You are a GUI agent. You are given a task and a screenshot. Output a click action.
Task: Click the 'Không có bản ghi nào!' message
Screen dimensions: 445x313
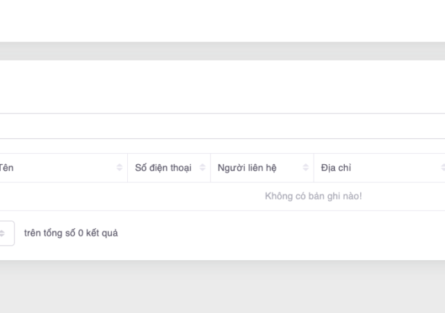point(313,196)
